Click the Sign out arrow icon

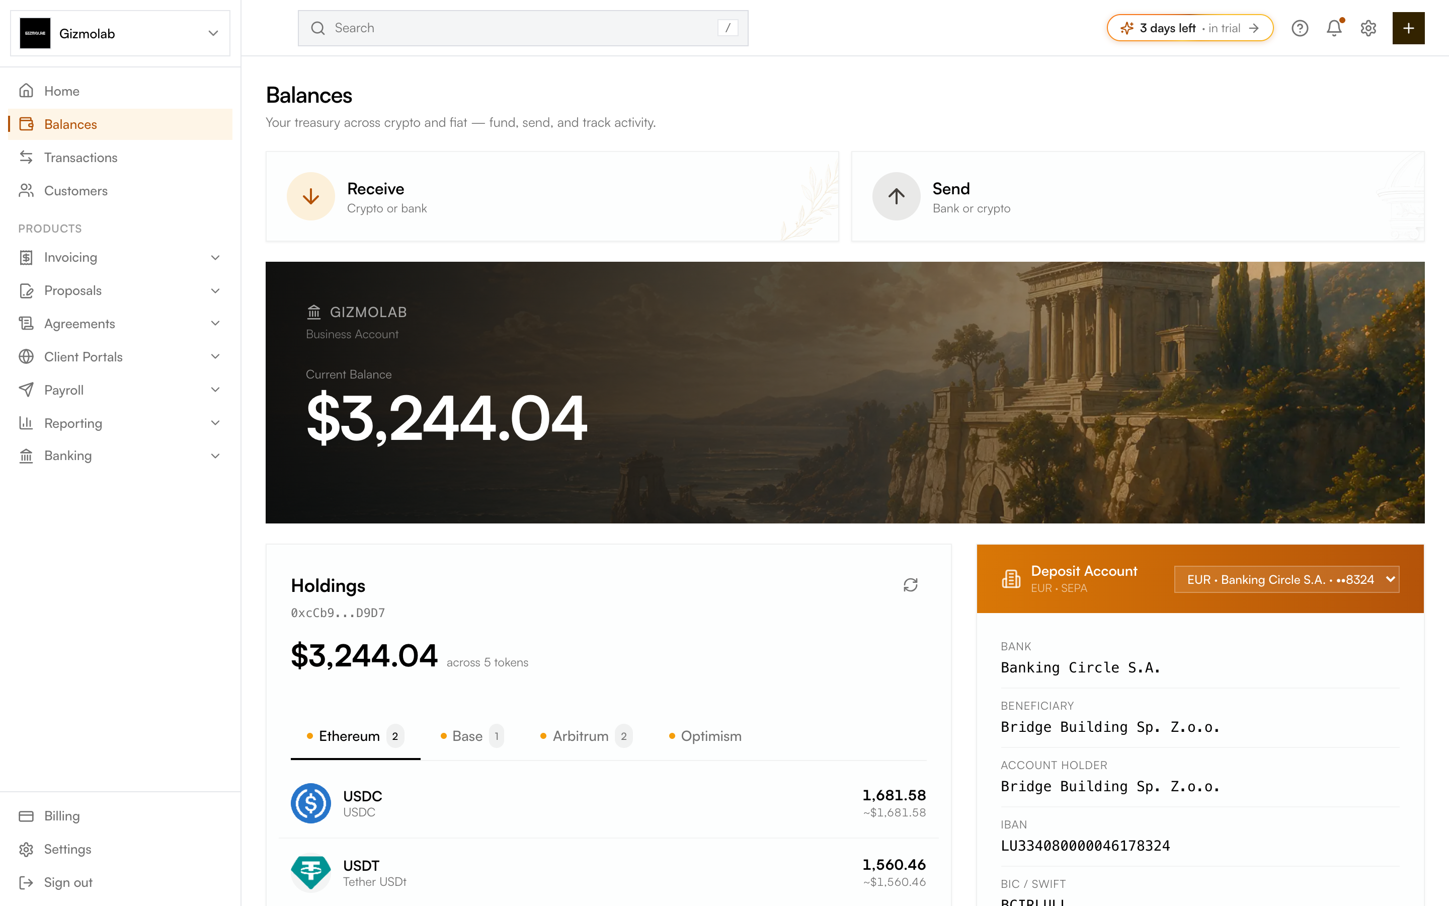26,882
